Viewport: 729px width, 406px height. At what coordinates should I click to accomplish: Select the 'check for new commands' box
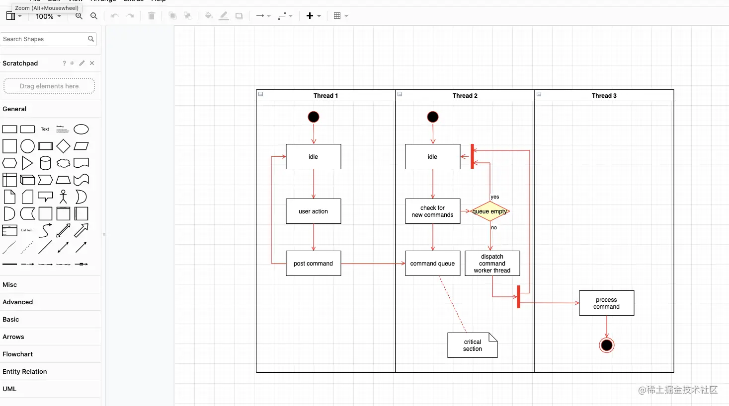point(433,211)
